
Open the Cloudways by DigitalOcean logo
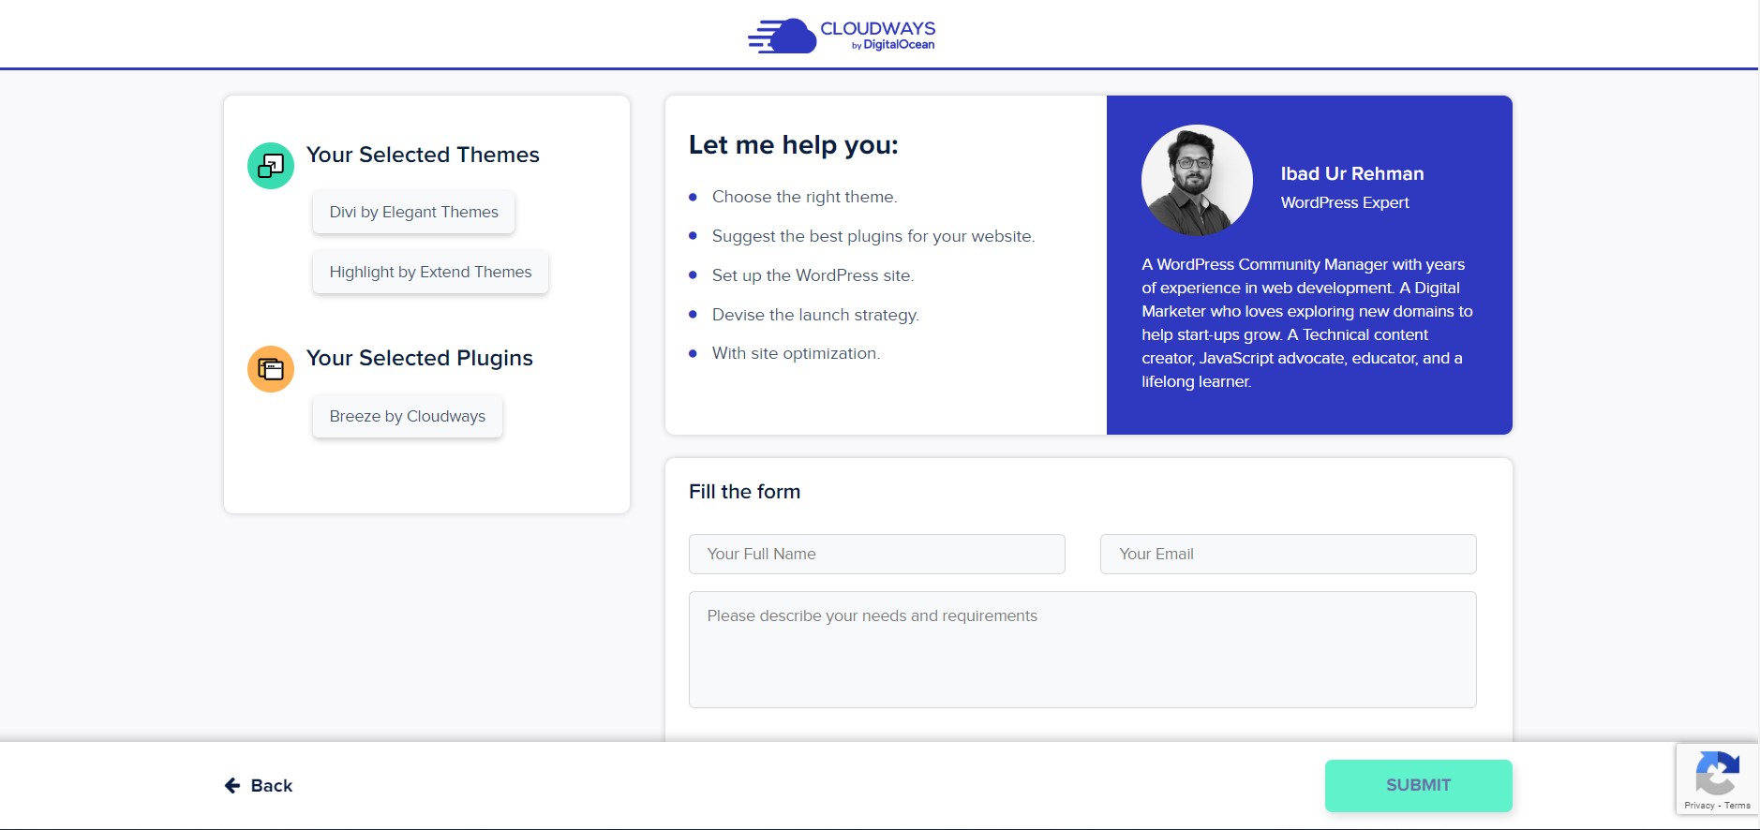click(x=842, y=36)
